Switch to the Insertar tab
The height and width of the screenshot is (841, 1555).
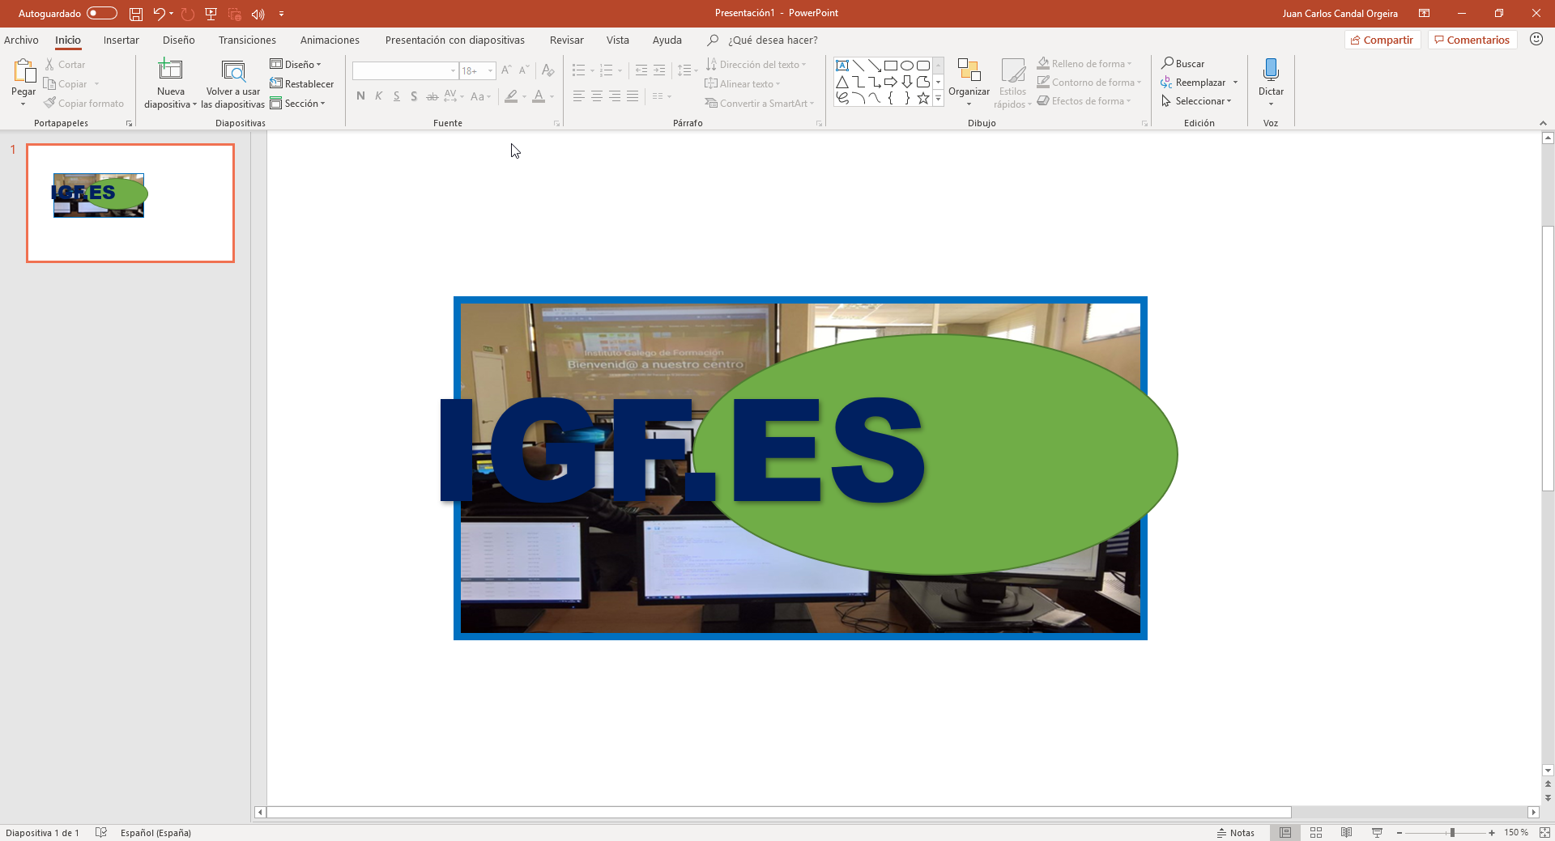[x=121, y=40]
